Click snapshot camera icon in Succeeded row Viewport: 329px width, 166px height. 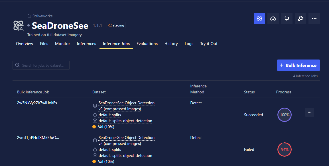95,121
